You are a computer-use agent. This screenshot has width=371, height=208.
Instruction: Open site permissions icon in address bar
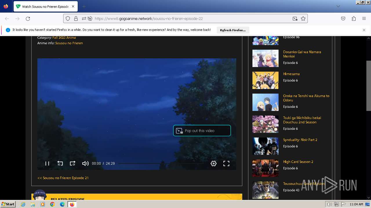point(84,18)
